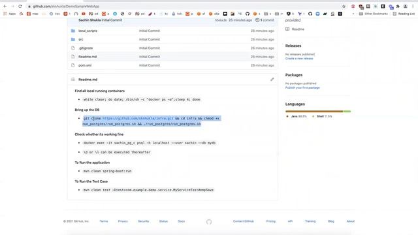
Task: Click the src folder icon
Action: [x=72, y=39]
